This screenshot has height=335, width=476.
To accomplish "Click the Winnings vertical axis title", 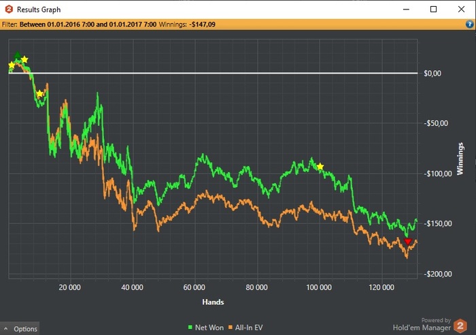I will 460,159.
